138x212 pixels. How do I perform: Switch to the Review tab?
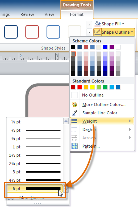pyautogui.click(x=27, y=14)
